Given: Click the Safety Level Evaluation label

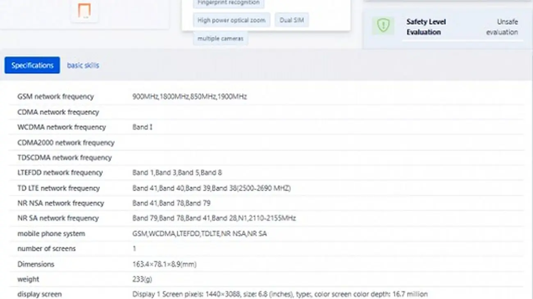Looking at the screenshot, I should 426,27.
